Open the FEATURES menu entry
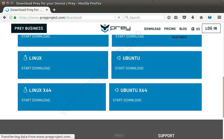 click(x=179, y=37)
